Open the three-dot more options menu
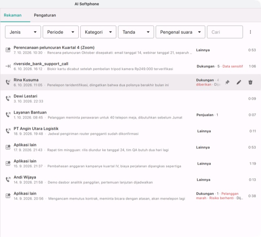261x237 pixels. 250,32
